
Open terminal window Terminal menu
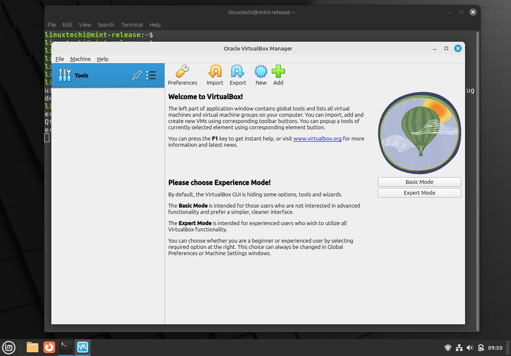click(x=132, y=25)
